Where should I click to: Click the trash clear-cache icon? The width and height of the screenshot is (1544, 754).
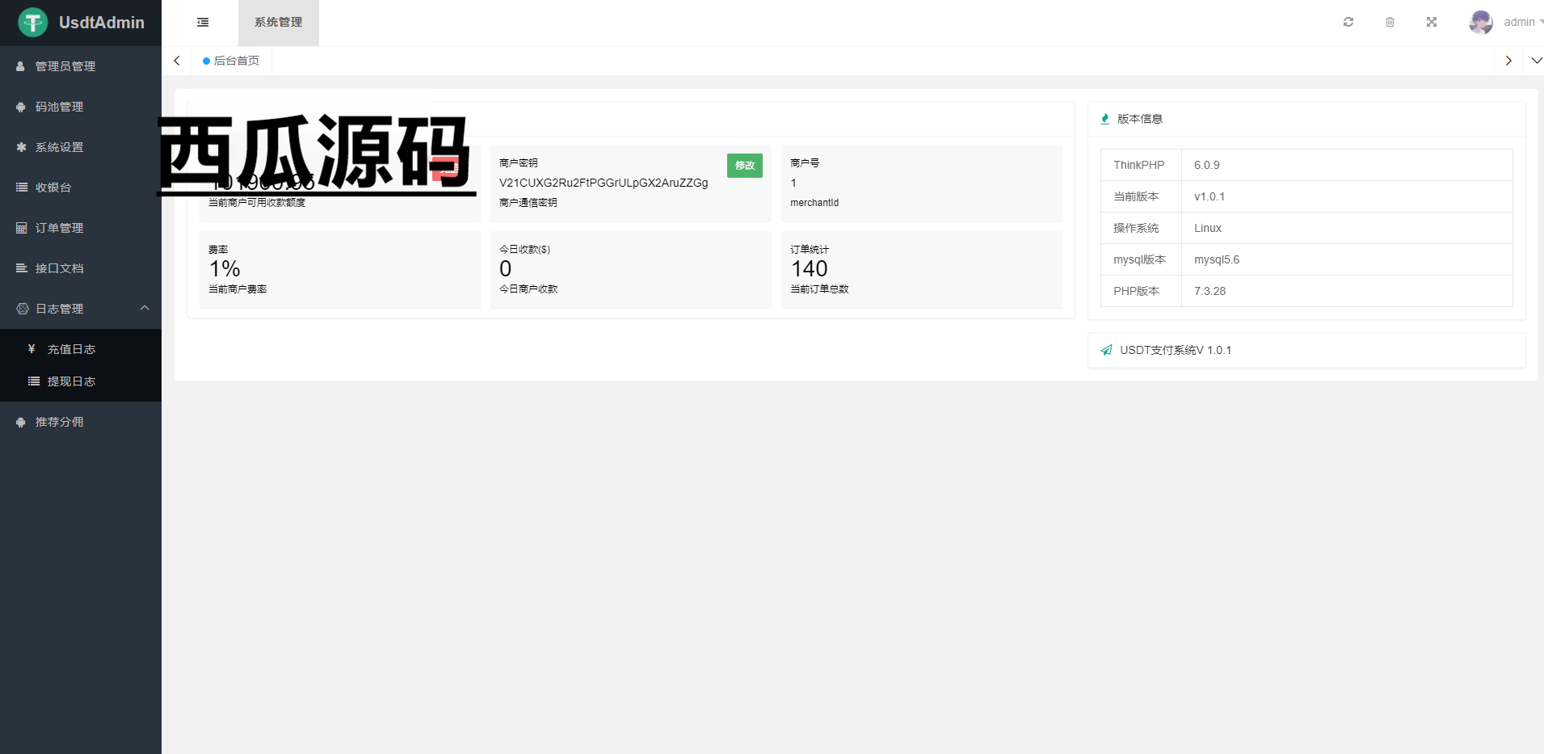click(x=1390, y=22)
